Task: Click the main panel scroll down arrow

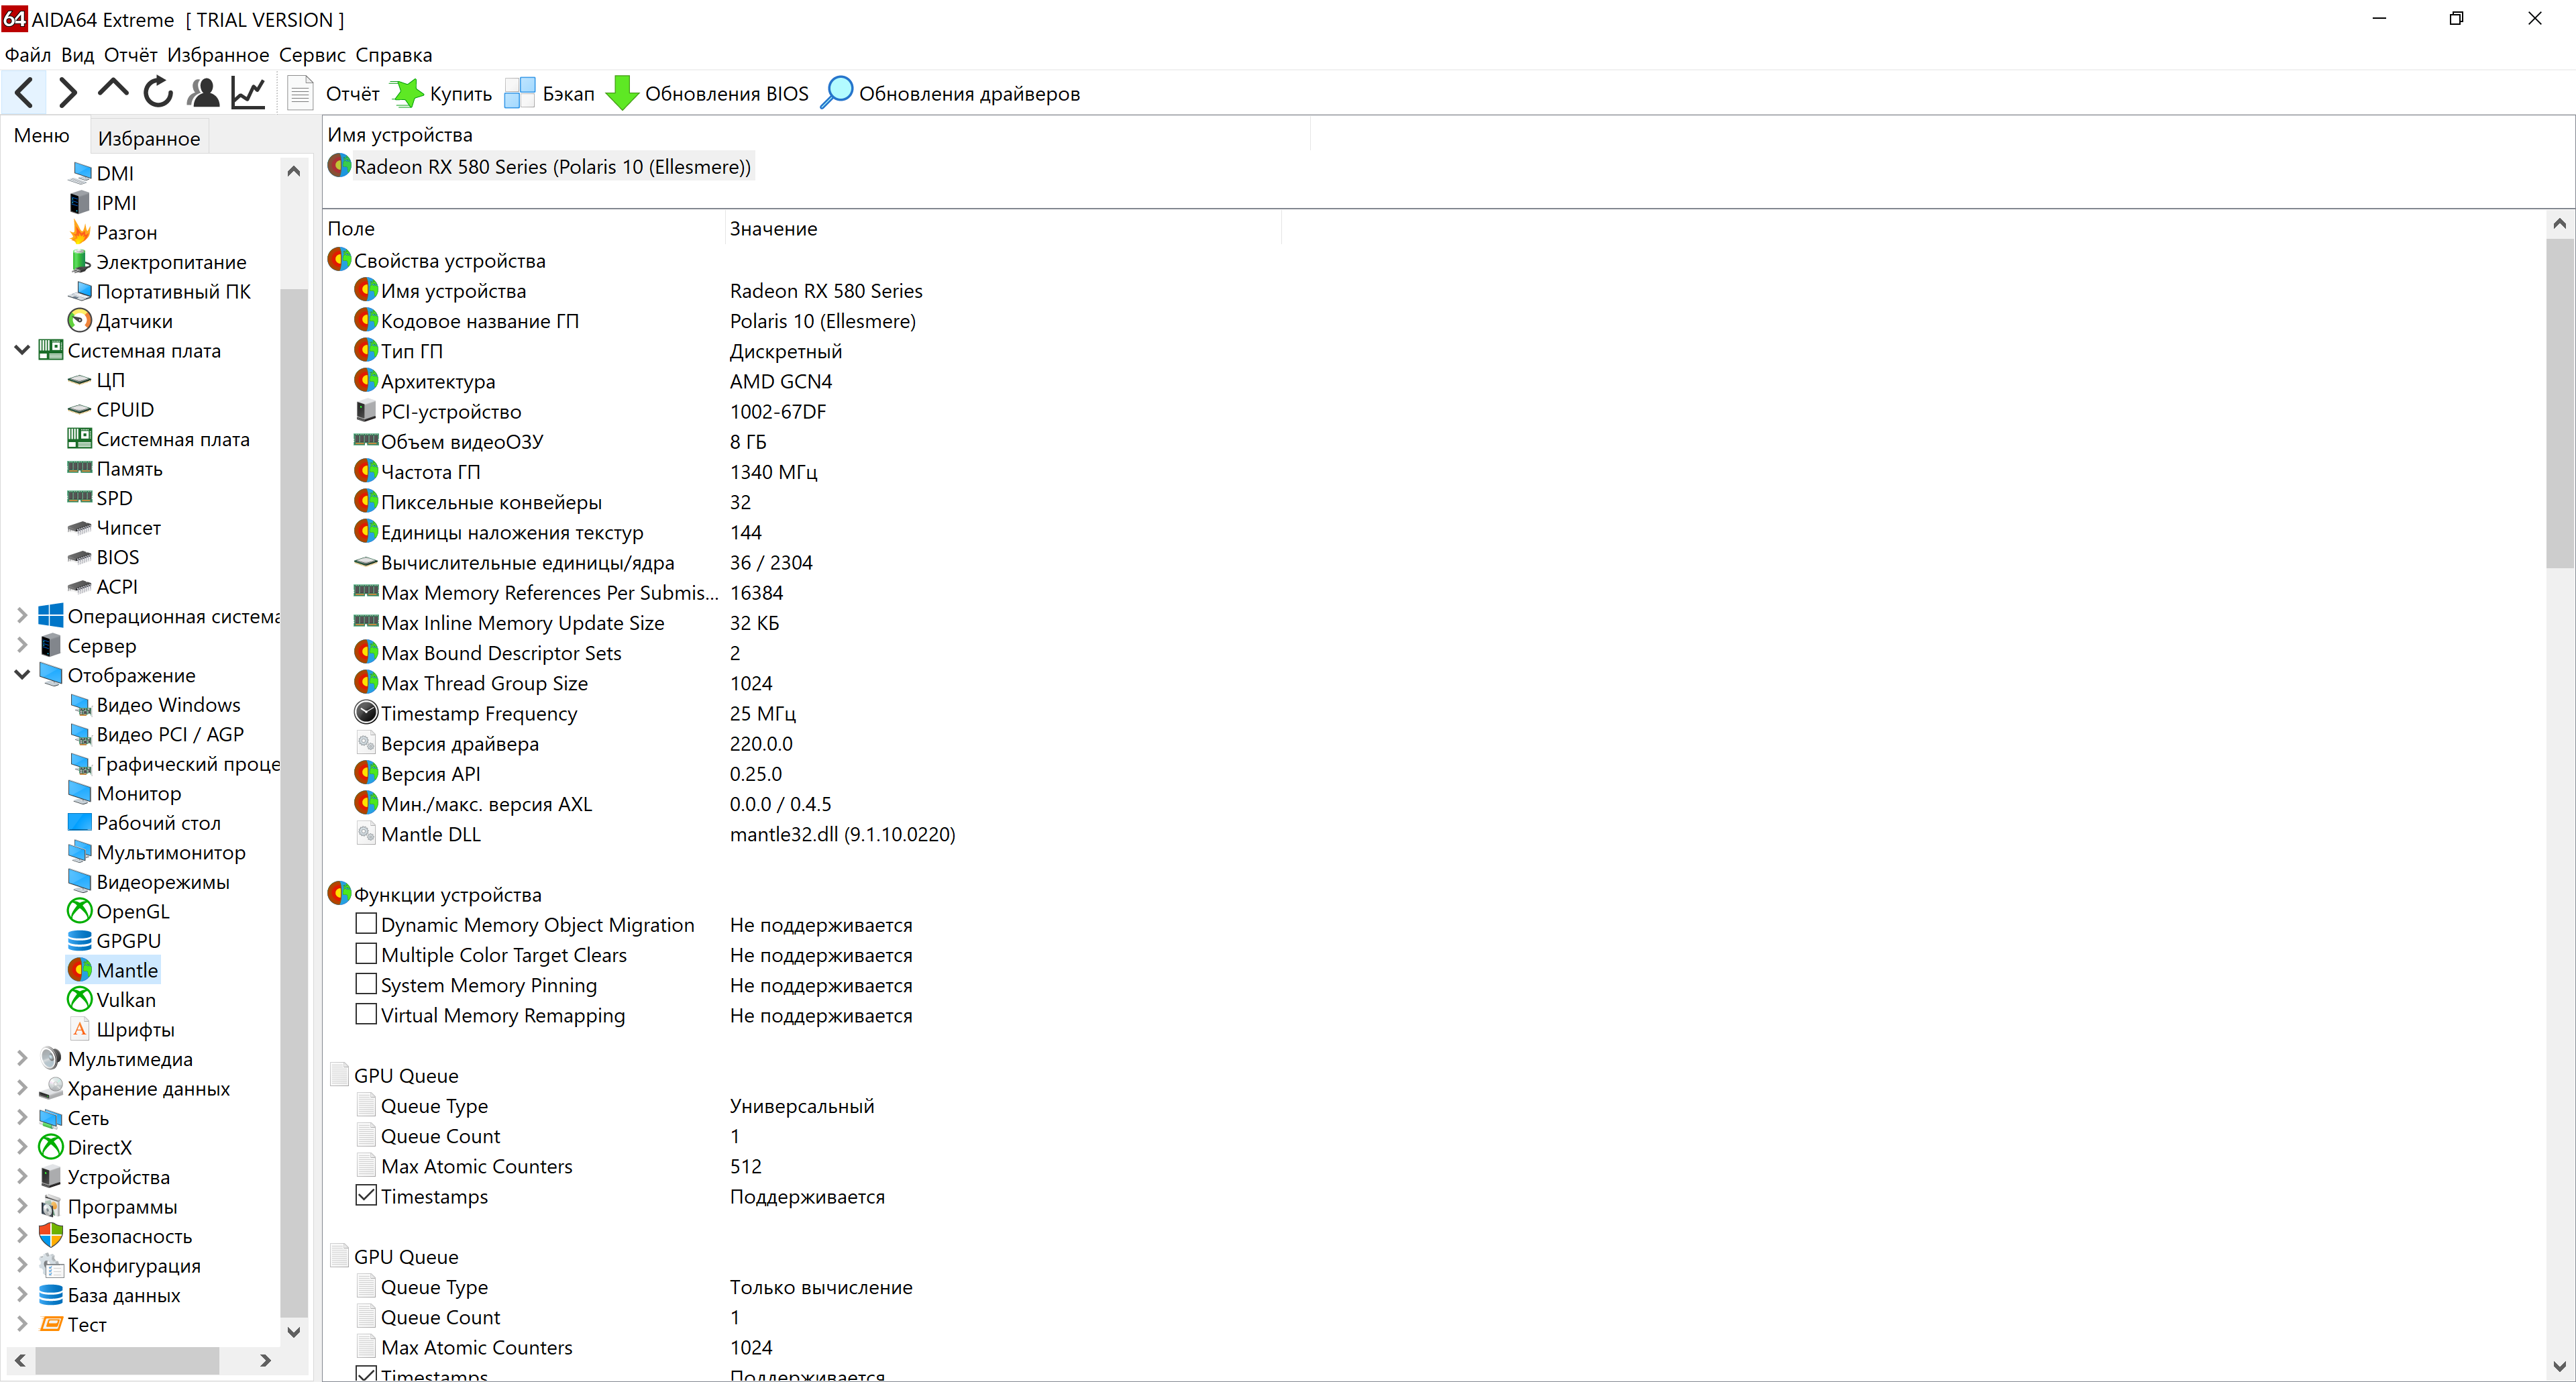Action: coord(2560,1367)
